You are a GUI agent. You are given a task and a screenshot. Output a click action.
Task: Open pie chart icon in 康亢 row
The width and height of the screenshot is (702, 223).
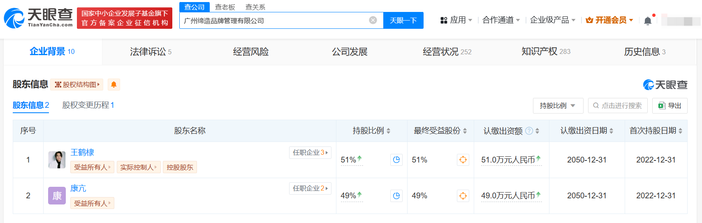[396, 196]
